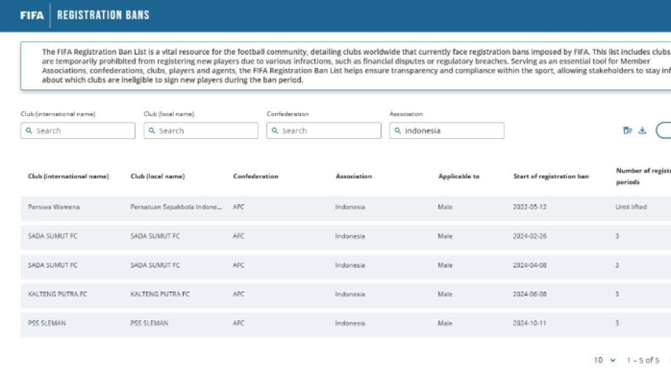Select the Persiwa Wamena club cell
The height and width of the screenshot is (377, 671).
pyautogui.click(x=54, y=207)
